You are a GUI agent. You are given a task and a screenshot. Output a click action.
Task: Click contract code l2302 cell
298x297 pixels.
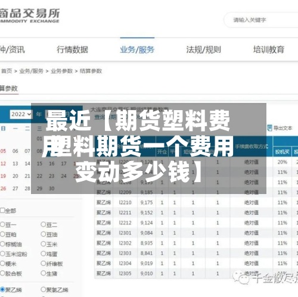pos(125,243)
